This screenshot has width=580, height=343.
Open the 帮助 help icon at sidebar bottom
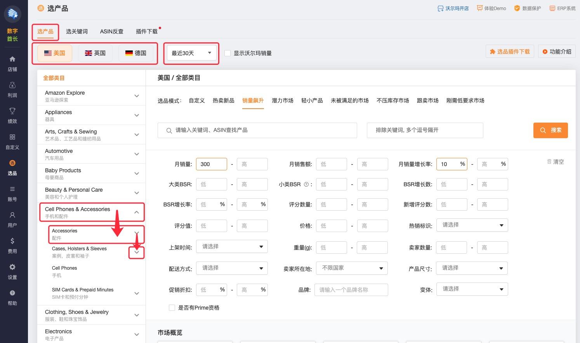pos(12,297)
